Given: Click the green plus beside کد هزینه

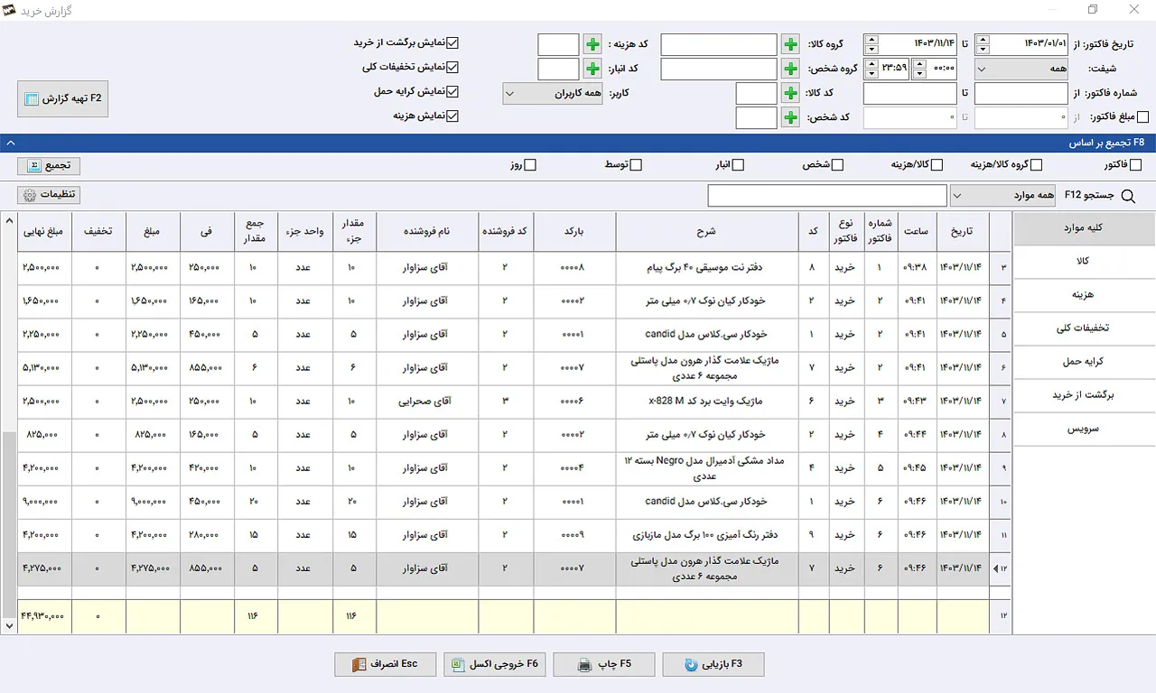Looking at the screenshot, I should (592, 44).
